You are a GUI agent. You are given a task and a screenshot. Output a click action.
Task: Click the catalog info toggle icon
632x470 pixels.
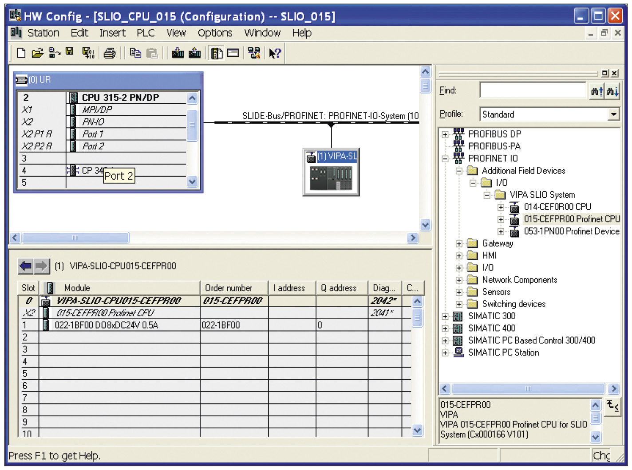click(613, 406)
